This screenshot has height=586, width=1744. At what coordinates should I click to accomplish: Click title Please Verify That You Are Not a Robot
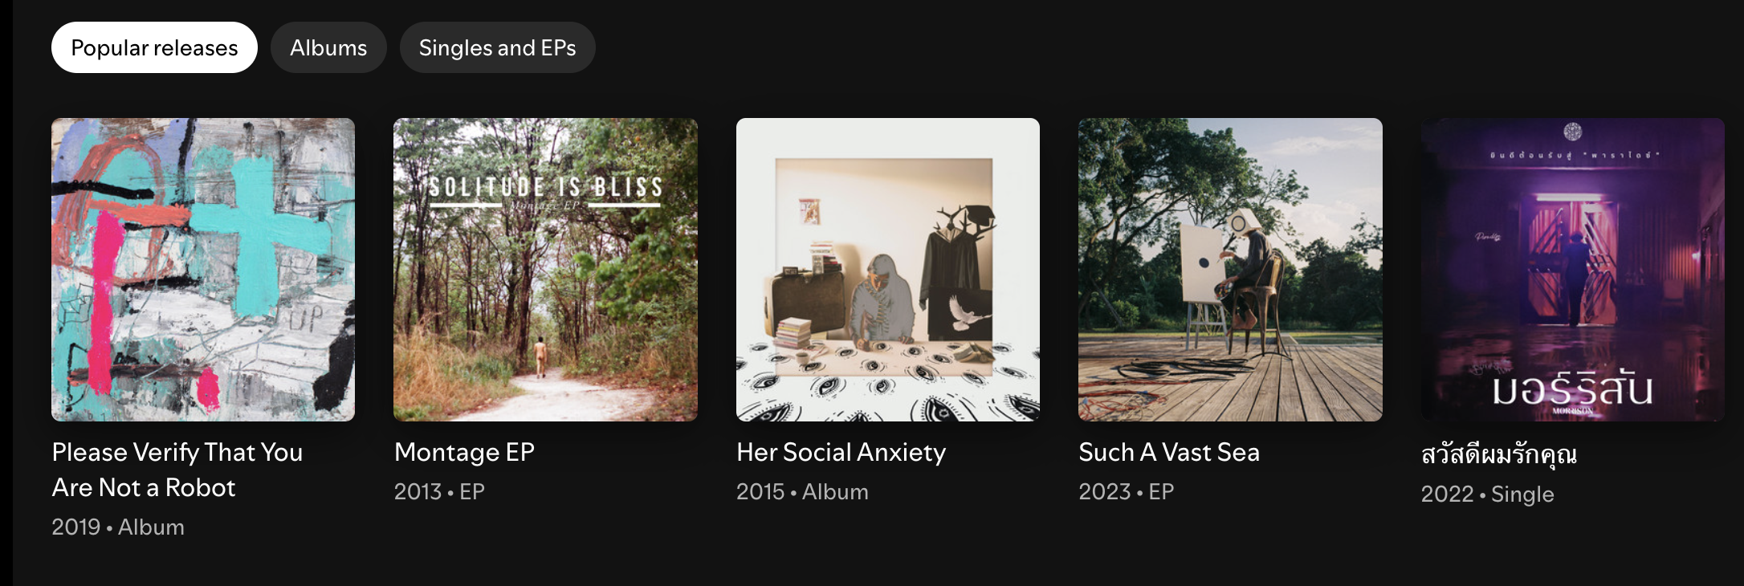pyautogui.click(x=177, y=470)
